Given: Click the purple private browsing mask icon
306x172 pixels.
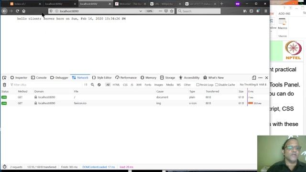Looking at the screenshot, I should (x=238, y=4).
